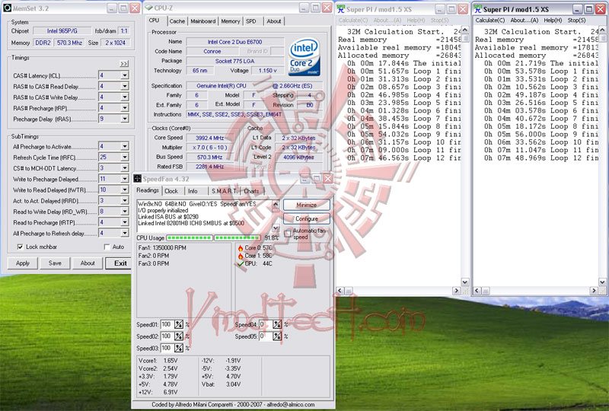Image resolution: width=609 pixels, height=411 pixels.
Task: Click Minimize button in SpeedFan
Action: [307, 205]
